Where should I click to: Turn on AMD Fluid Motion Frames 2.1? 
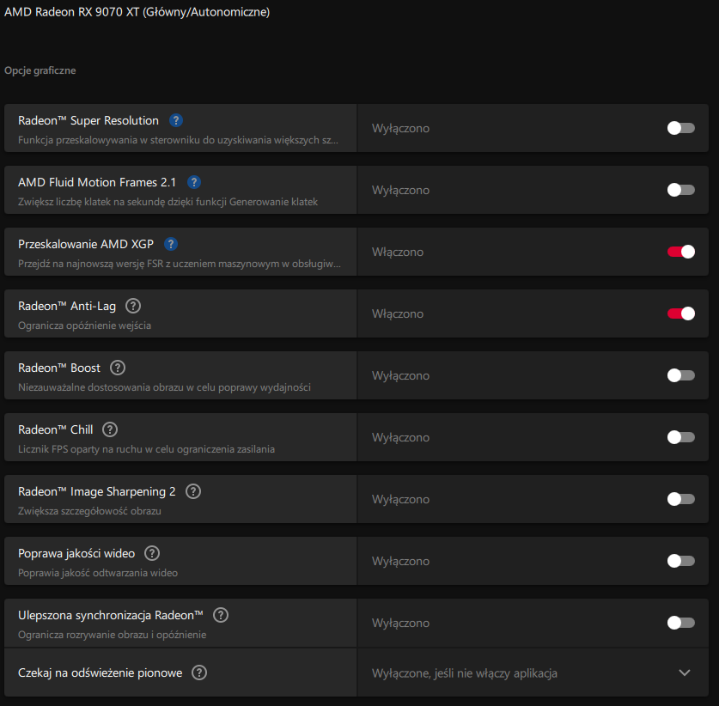680,190
